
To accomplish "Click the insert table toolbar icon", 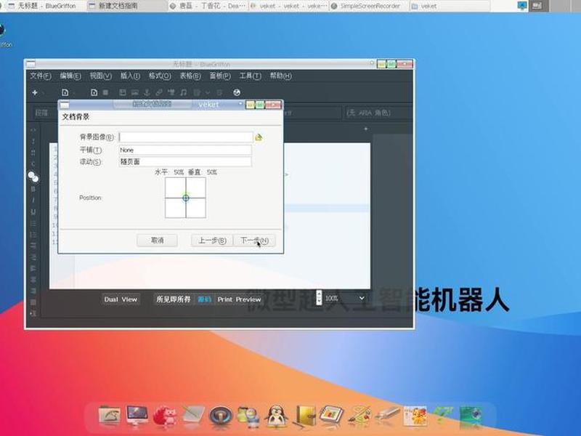I will (x=123, y=92).
